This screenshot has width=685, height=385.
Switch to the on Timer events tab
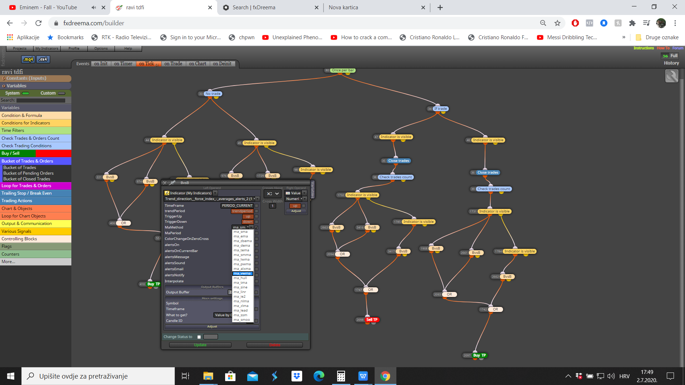point(123,64)
